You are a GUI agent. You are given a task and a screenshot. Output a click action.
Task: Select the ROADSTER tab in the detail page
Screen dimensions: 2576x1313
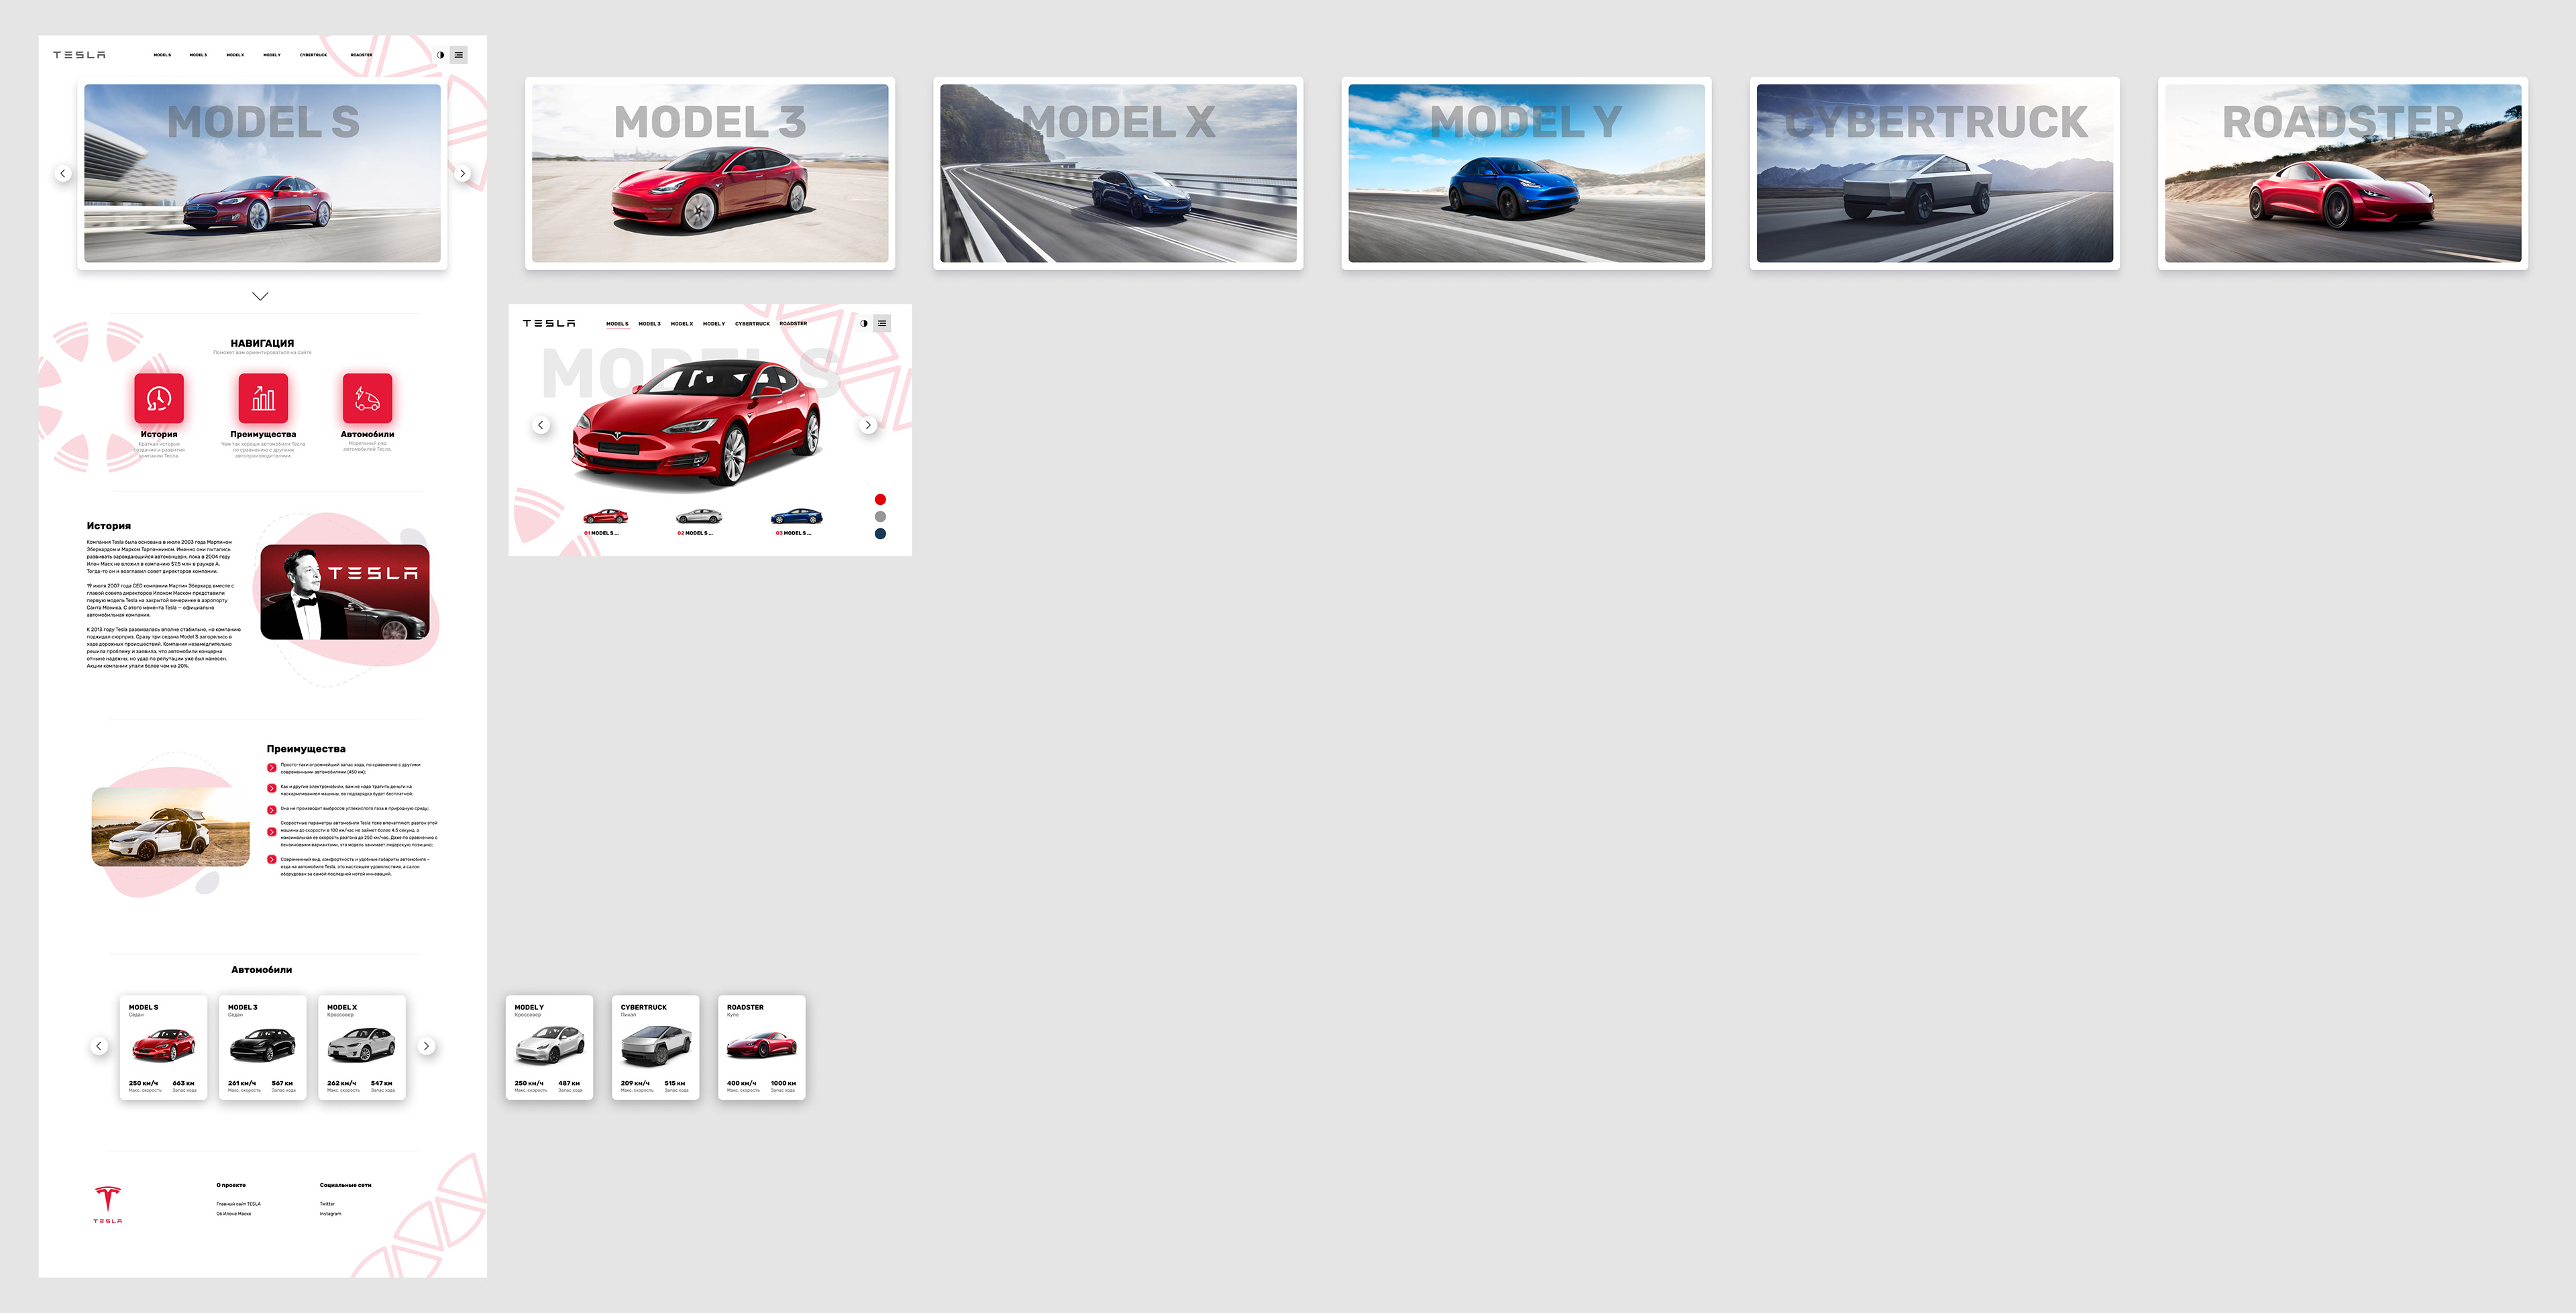pyautogui.click(x=793, y=324)
